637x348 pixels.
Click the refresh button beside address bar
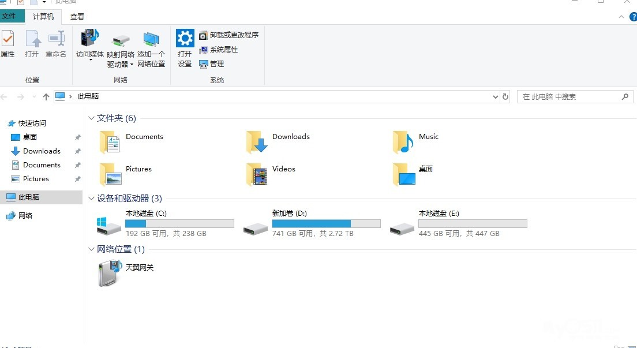click(x=505, y=97)
